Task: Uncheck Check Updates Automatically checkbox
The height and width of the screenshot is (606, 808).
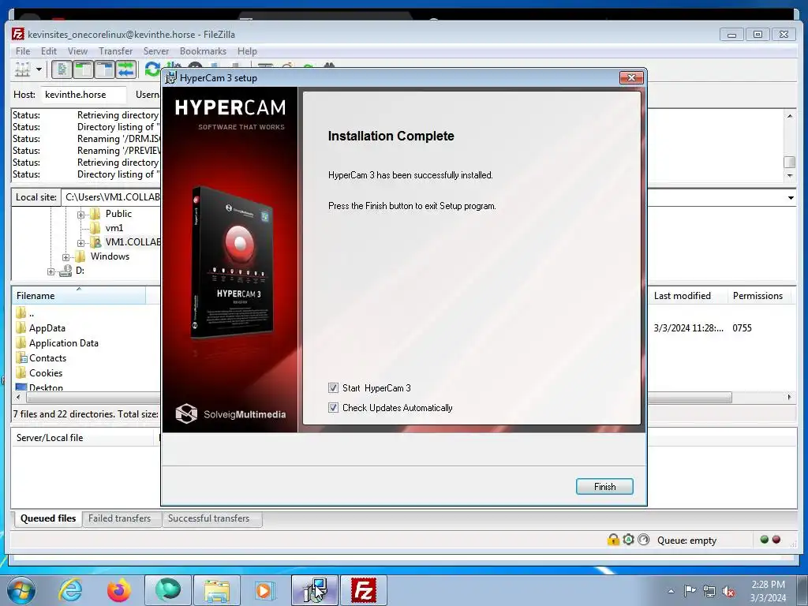Action: pyautogui.click(x=334, y=408)
